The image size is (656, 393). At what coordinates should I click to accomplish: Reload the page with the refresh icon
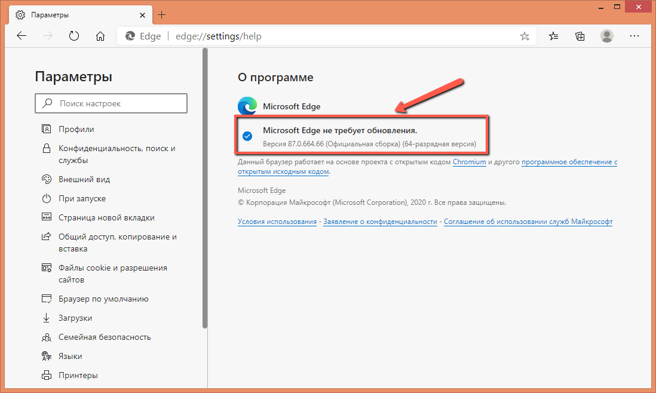(74, 36)
